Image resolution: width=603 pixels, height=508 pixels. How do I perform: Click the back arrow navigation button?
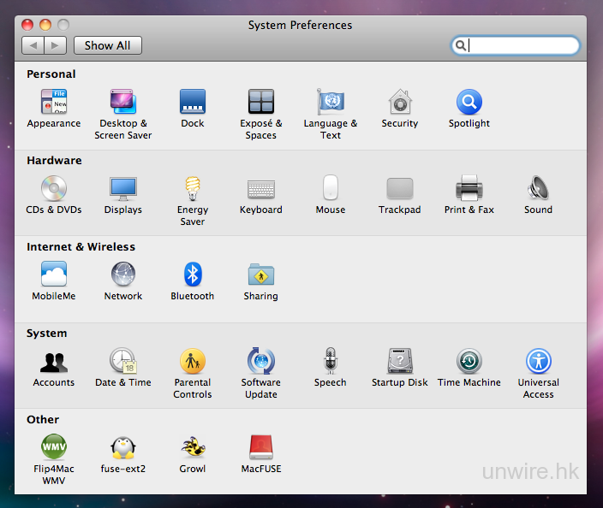(33, 45)
